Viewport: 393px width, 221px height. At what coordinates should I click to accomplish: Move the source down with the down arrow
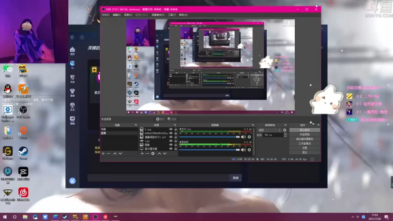(x=165, y=153)
